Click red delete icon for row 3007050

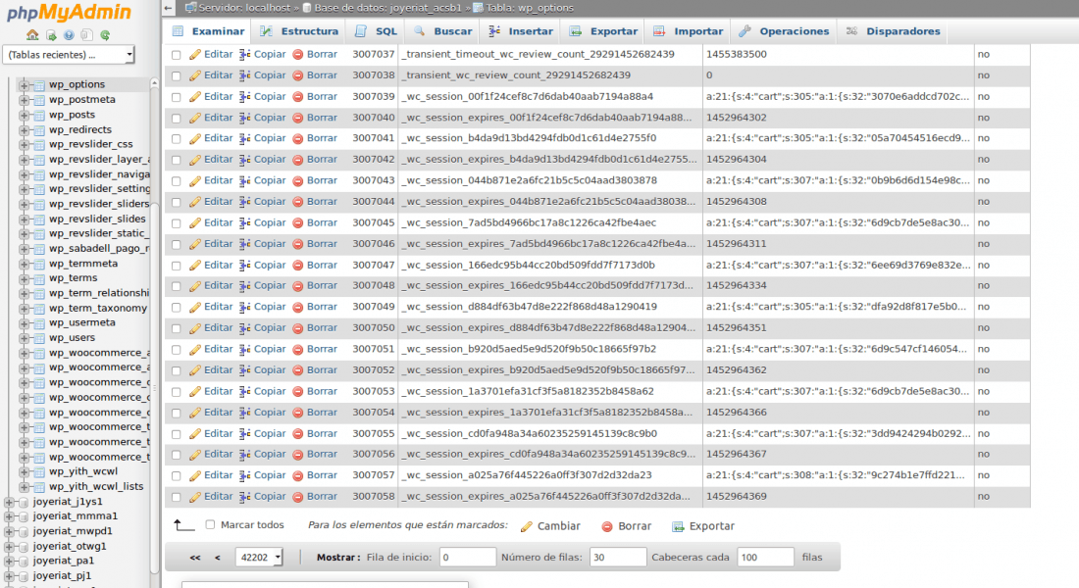coord(298,328)
